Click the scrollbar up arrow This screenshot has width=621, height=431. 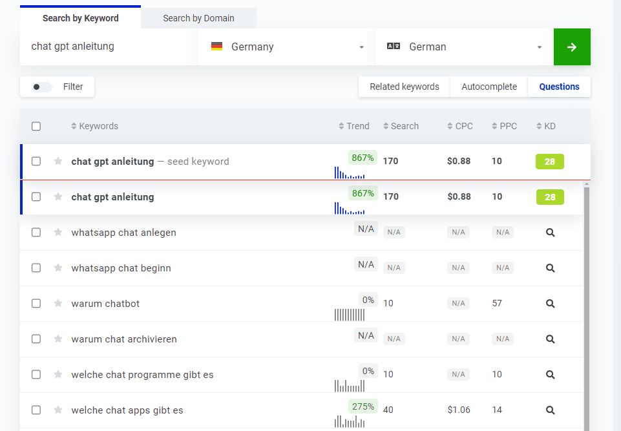[587, 184]
